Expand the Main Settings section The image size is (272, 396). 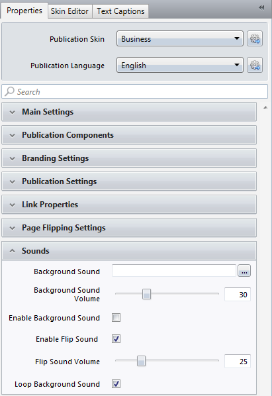(129, 112)
